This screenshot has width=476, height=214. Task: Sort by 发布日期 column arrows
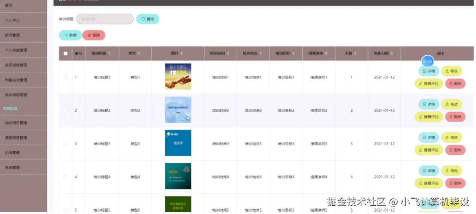392,53
